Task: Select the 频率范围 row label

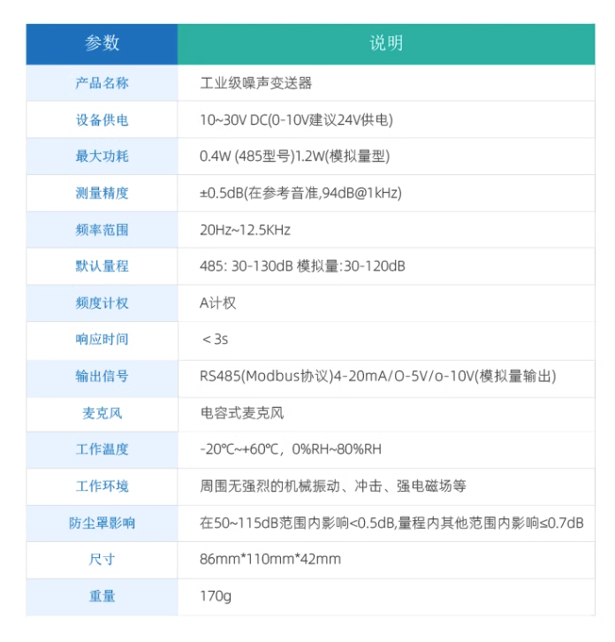Action: coord(102,230)
